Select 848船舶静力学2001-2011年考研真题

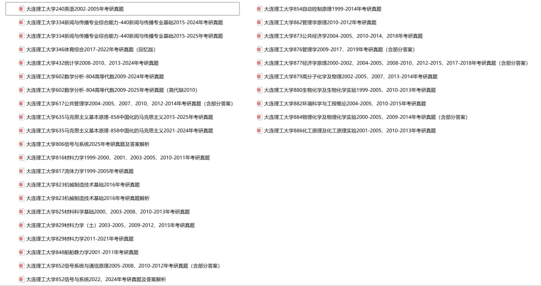click(83, 252)
